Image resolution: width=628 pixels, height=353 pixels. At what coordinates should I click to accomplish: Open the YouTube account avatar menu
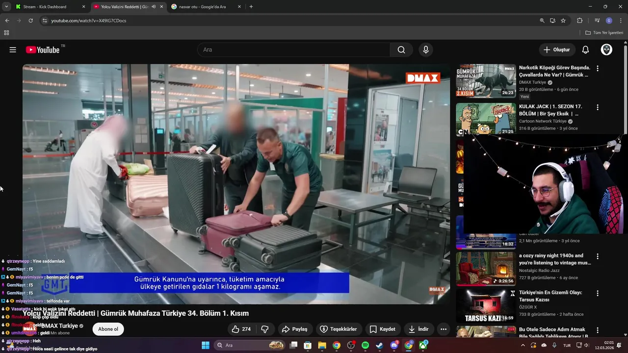(x=606, y=50)
